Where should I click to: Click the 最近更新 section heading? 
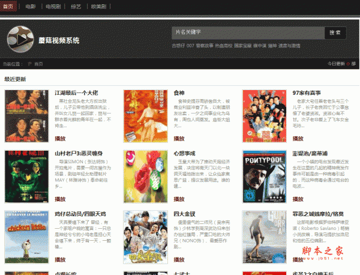point(15,79)
